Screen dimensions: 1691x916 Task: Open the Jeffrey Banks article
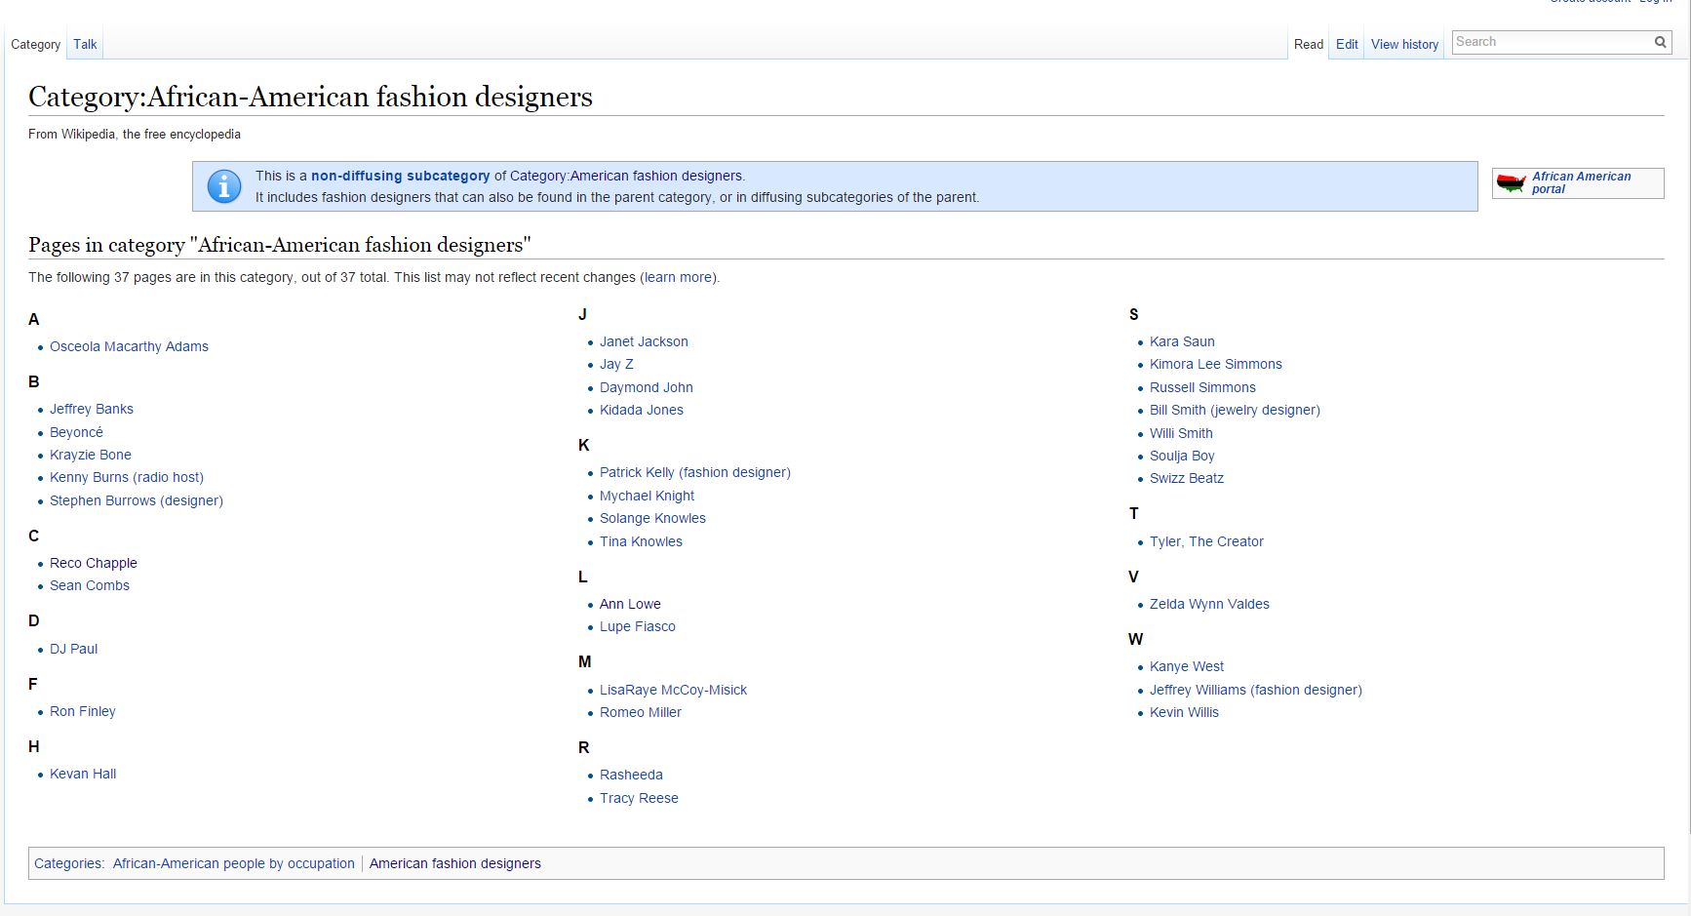(x=92, y=409)
